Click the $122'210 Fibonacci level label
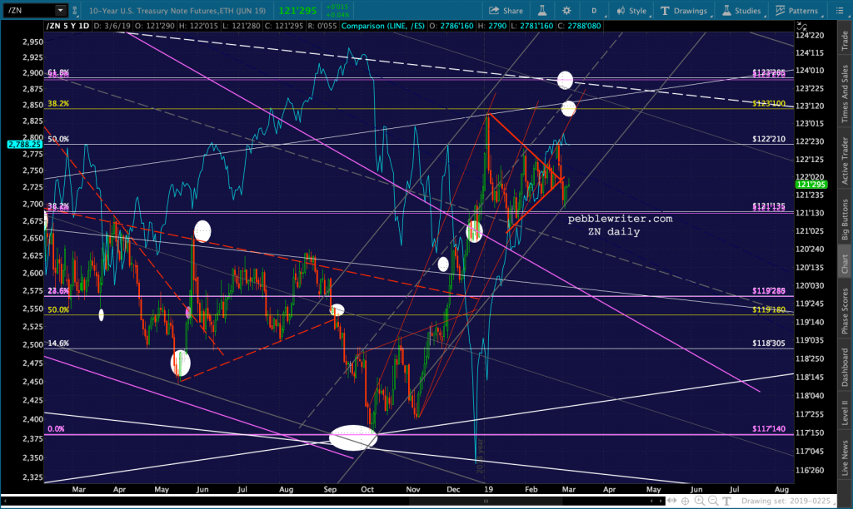 (769, 139)
